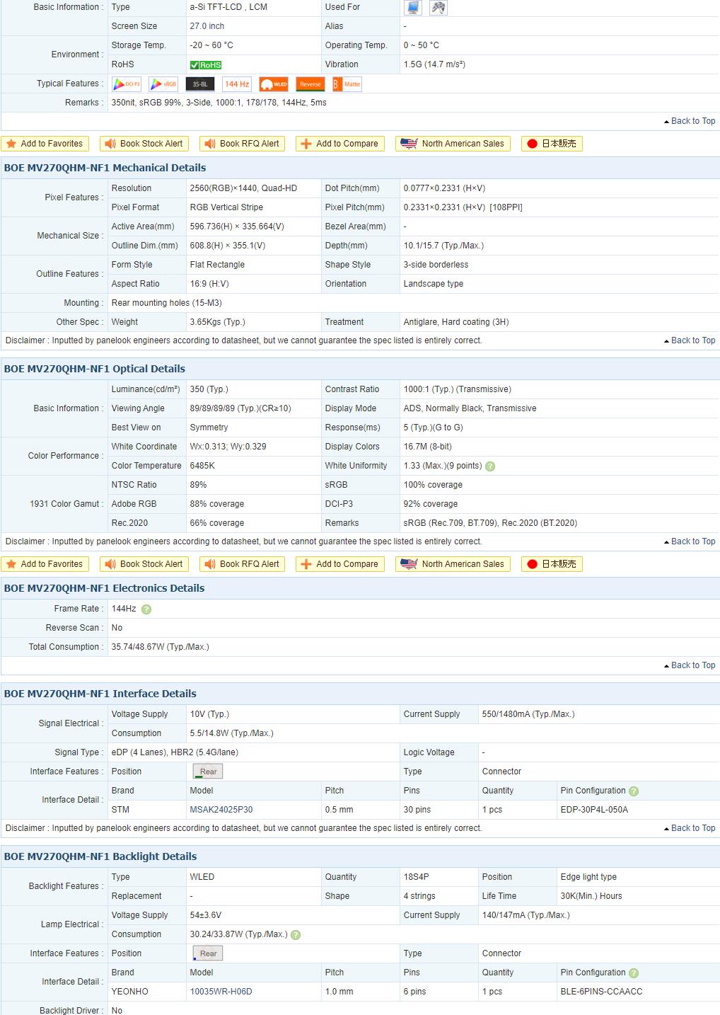Screen dimensions: 720x1015
Task: Add to Compare above Mechanical Details
Action: pos(340,144)
